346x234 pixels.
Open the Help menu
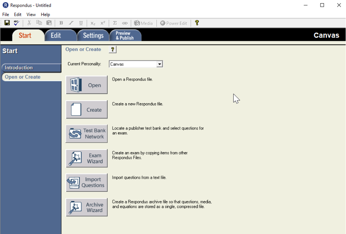[45, 15]
